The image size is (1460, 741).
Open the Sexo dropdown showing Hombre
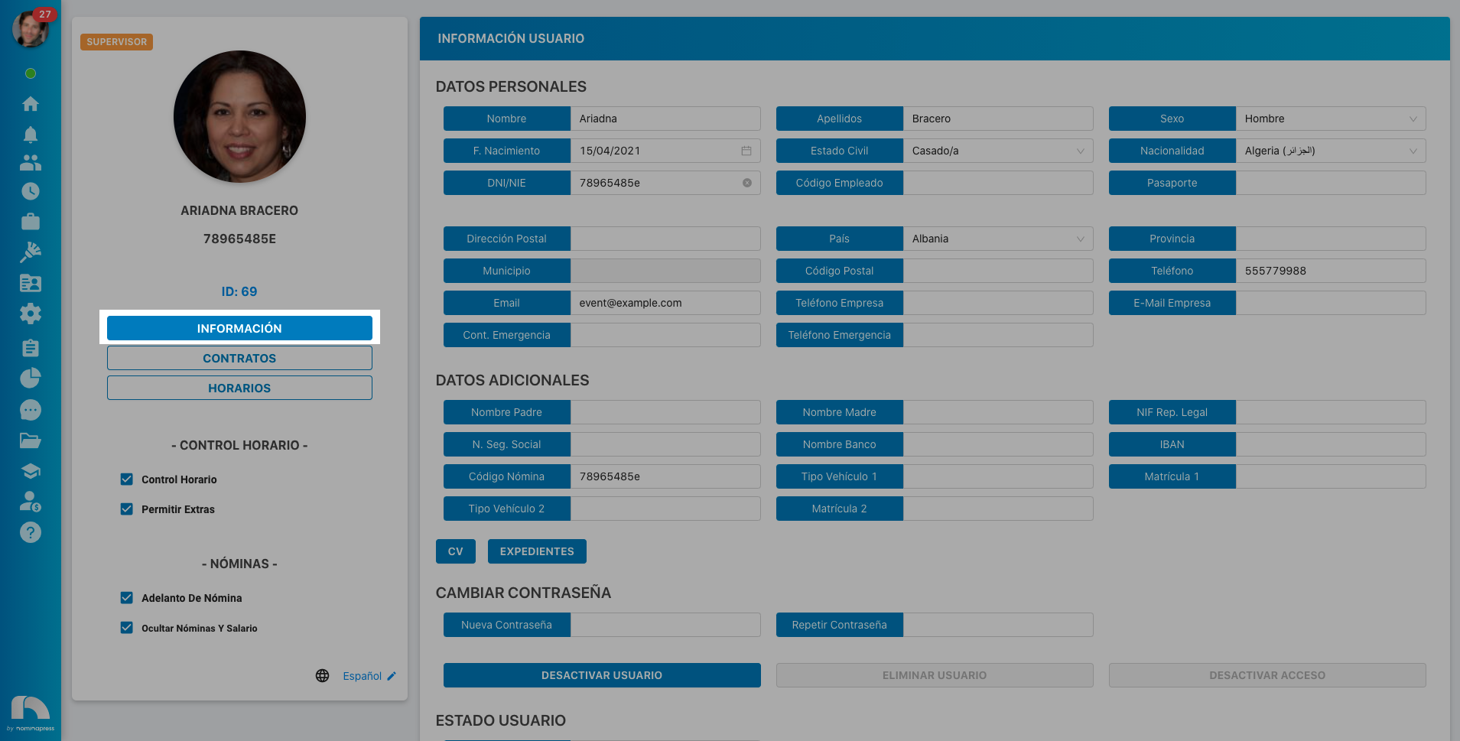tap(1331, 119)
